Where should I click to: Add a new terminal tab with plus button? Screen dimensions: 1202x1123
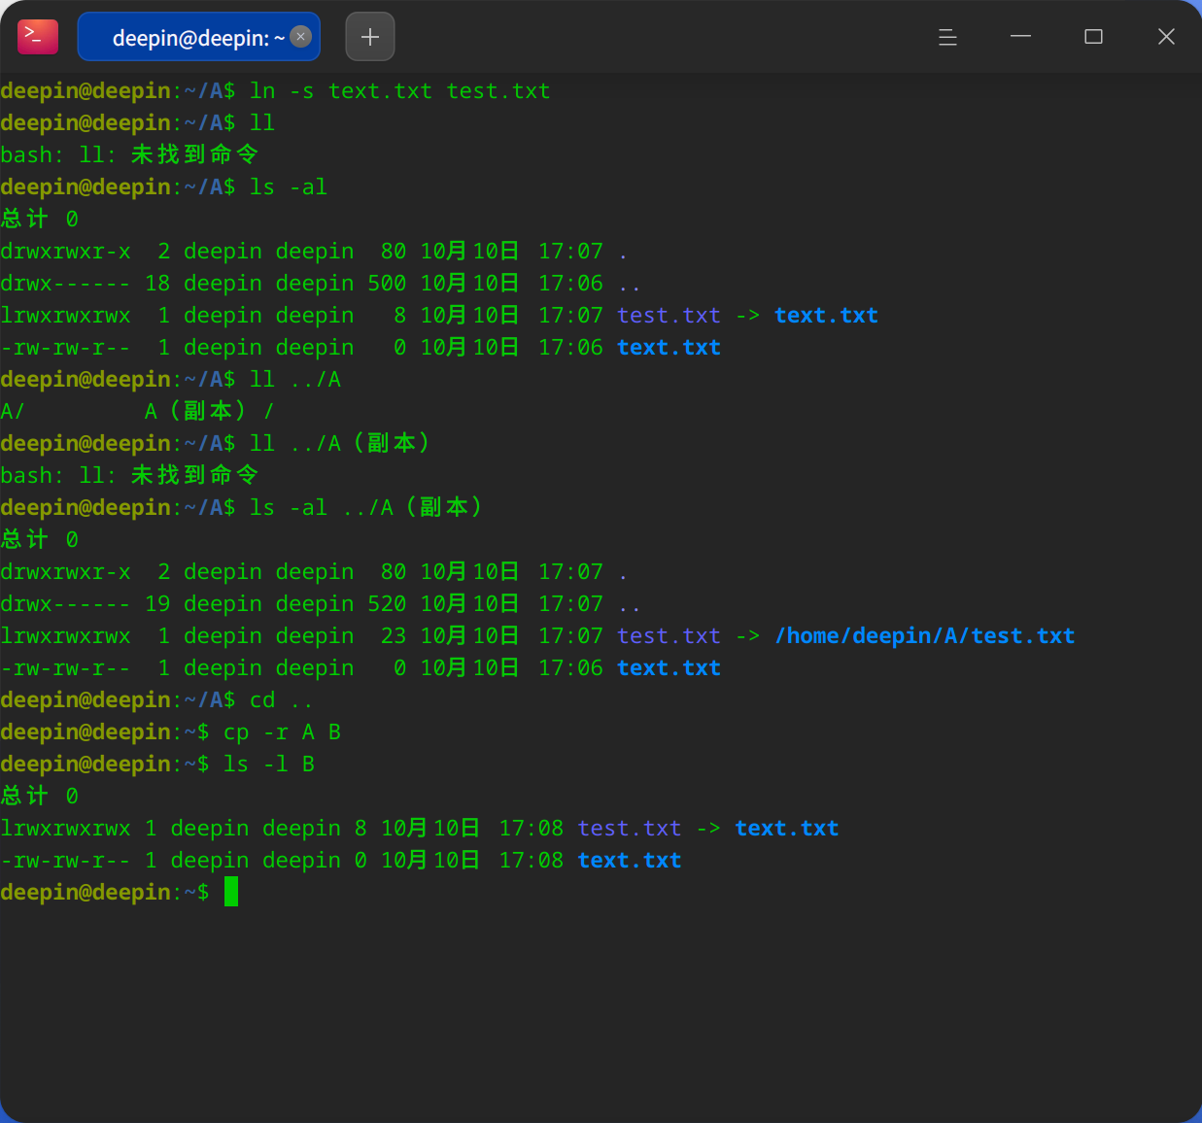pyautogui.click(x=370, y=37)
